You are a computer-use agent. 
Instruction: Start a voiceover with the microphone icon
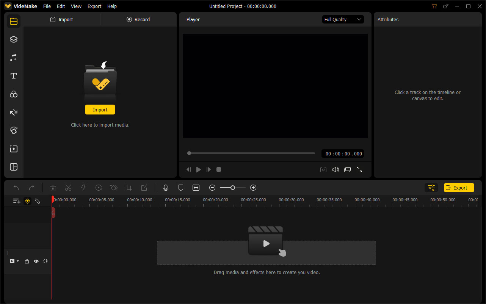(x=166, y=187)
